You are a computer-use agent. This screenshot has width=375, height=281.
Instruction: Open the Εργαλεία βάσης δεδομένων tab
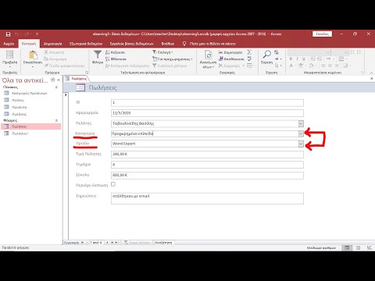132,44
